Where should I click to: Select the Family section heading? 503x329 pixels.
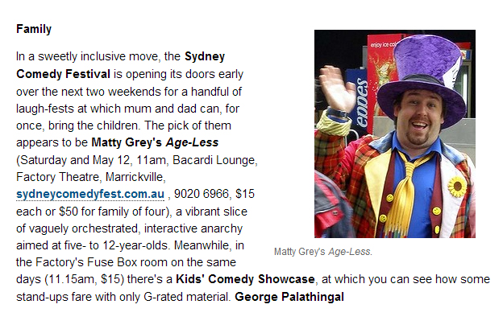tap(34, 29)
